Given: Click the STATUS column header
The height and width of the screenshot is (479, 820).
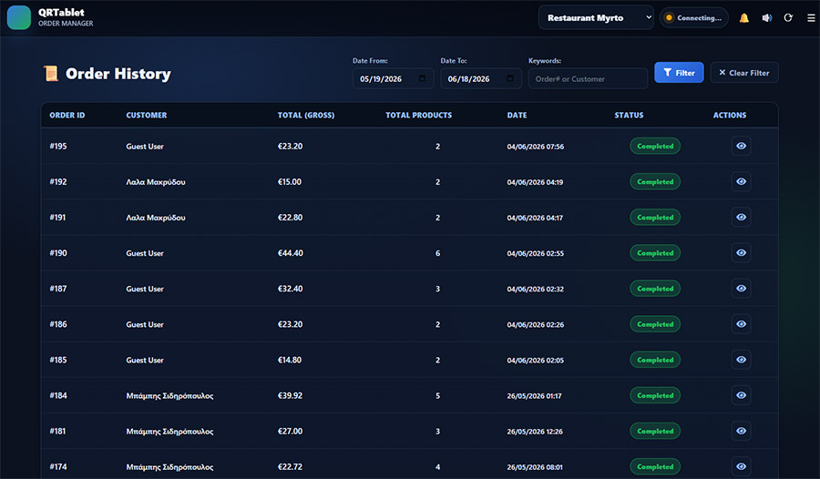Looking at the screenshot, I should (x=629, y=115).
